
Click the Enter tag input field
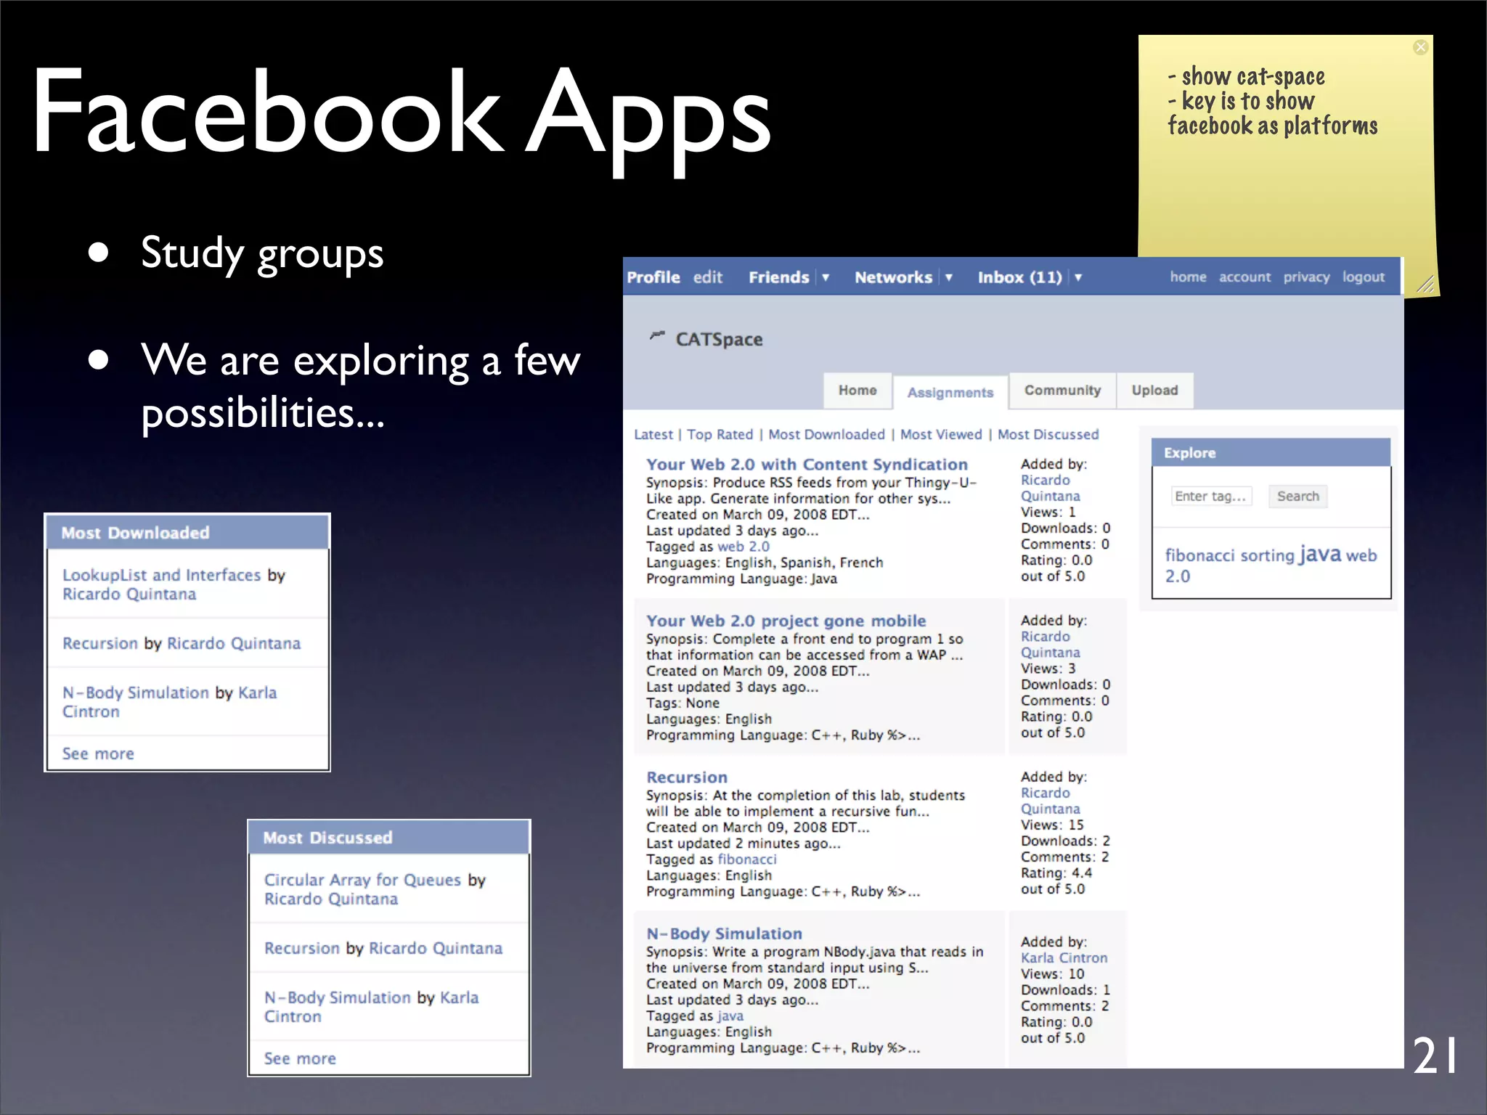click(x=1210, y=497)
